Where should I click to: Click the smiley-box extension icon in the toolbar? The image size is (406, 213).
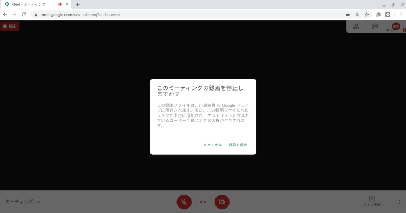388,15
